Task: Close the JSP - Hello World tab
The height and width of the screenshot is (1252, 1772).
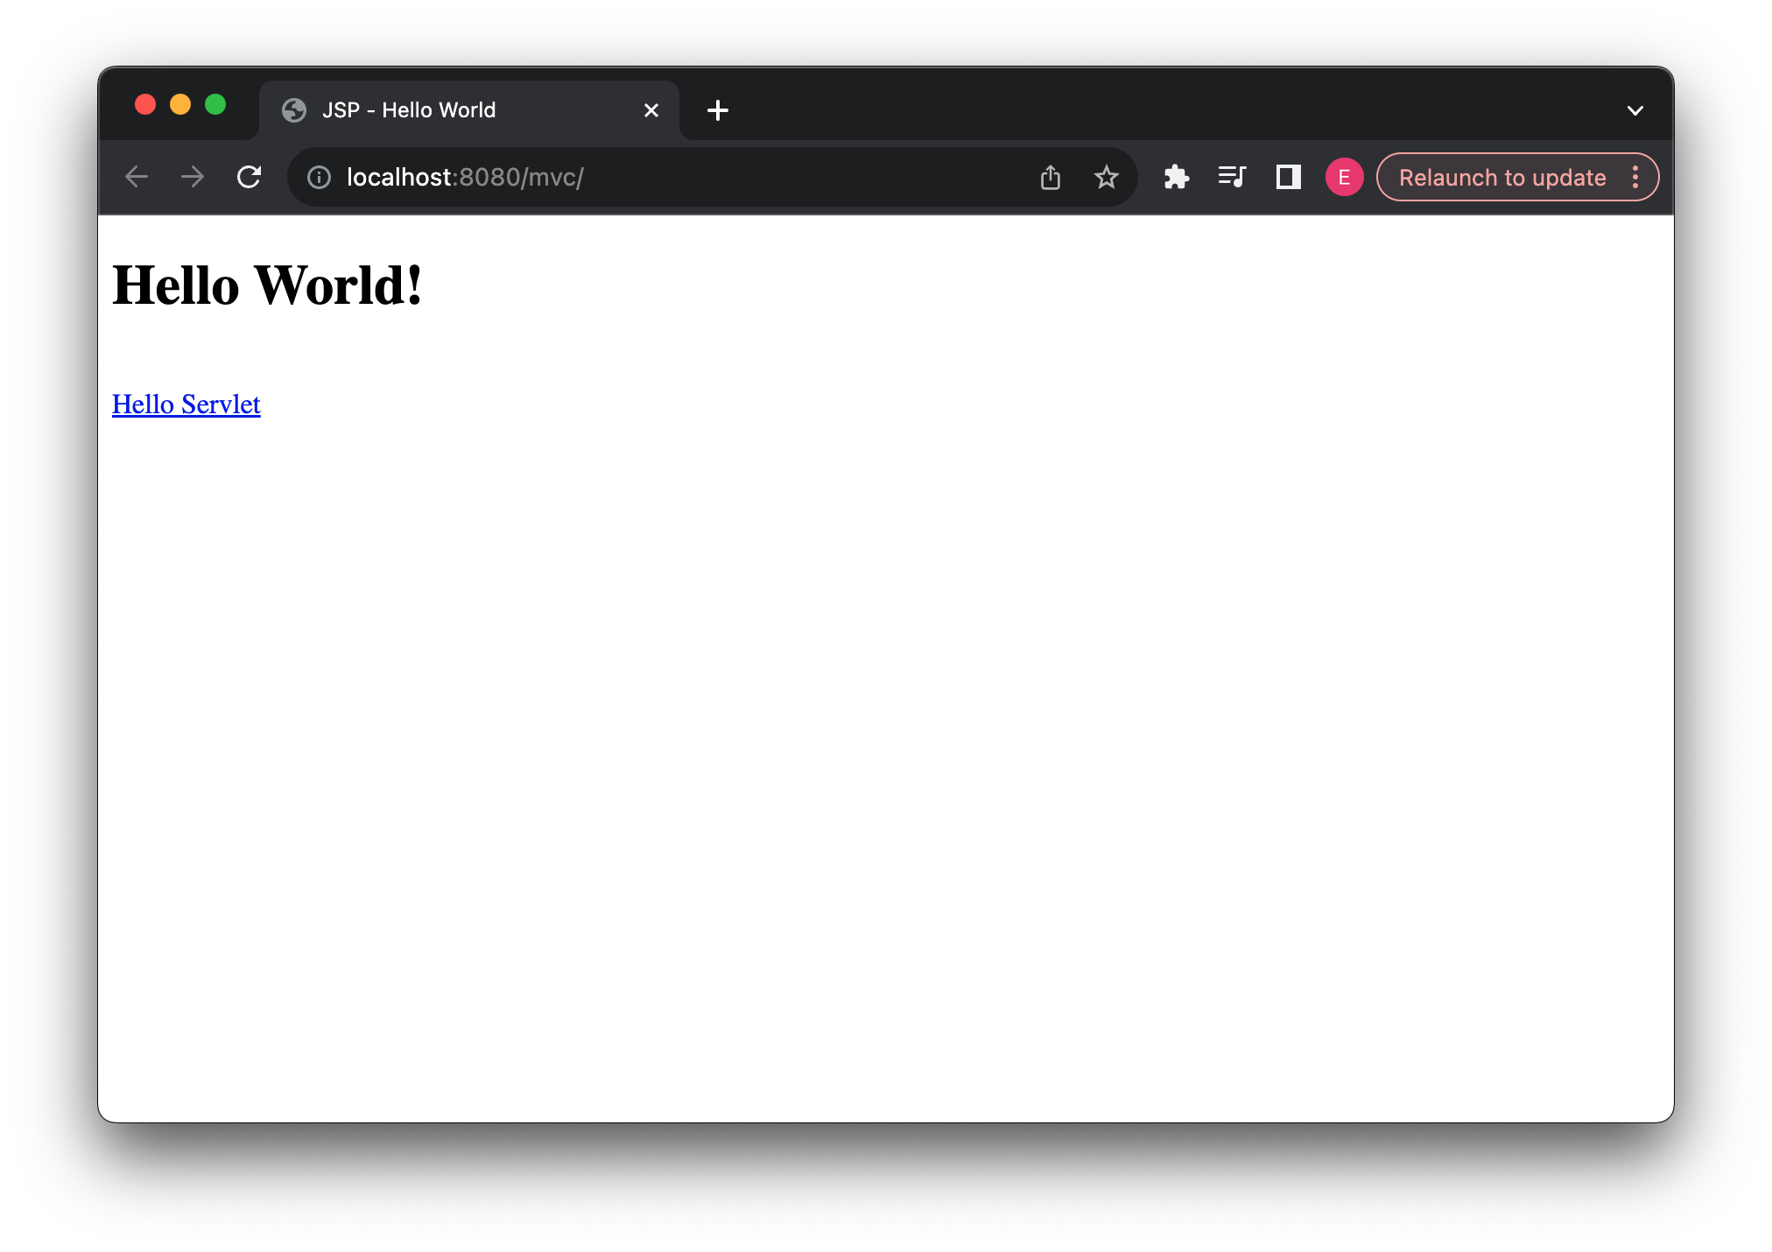Action: click(650, 110)
